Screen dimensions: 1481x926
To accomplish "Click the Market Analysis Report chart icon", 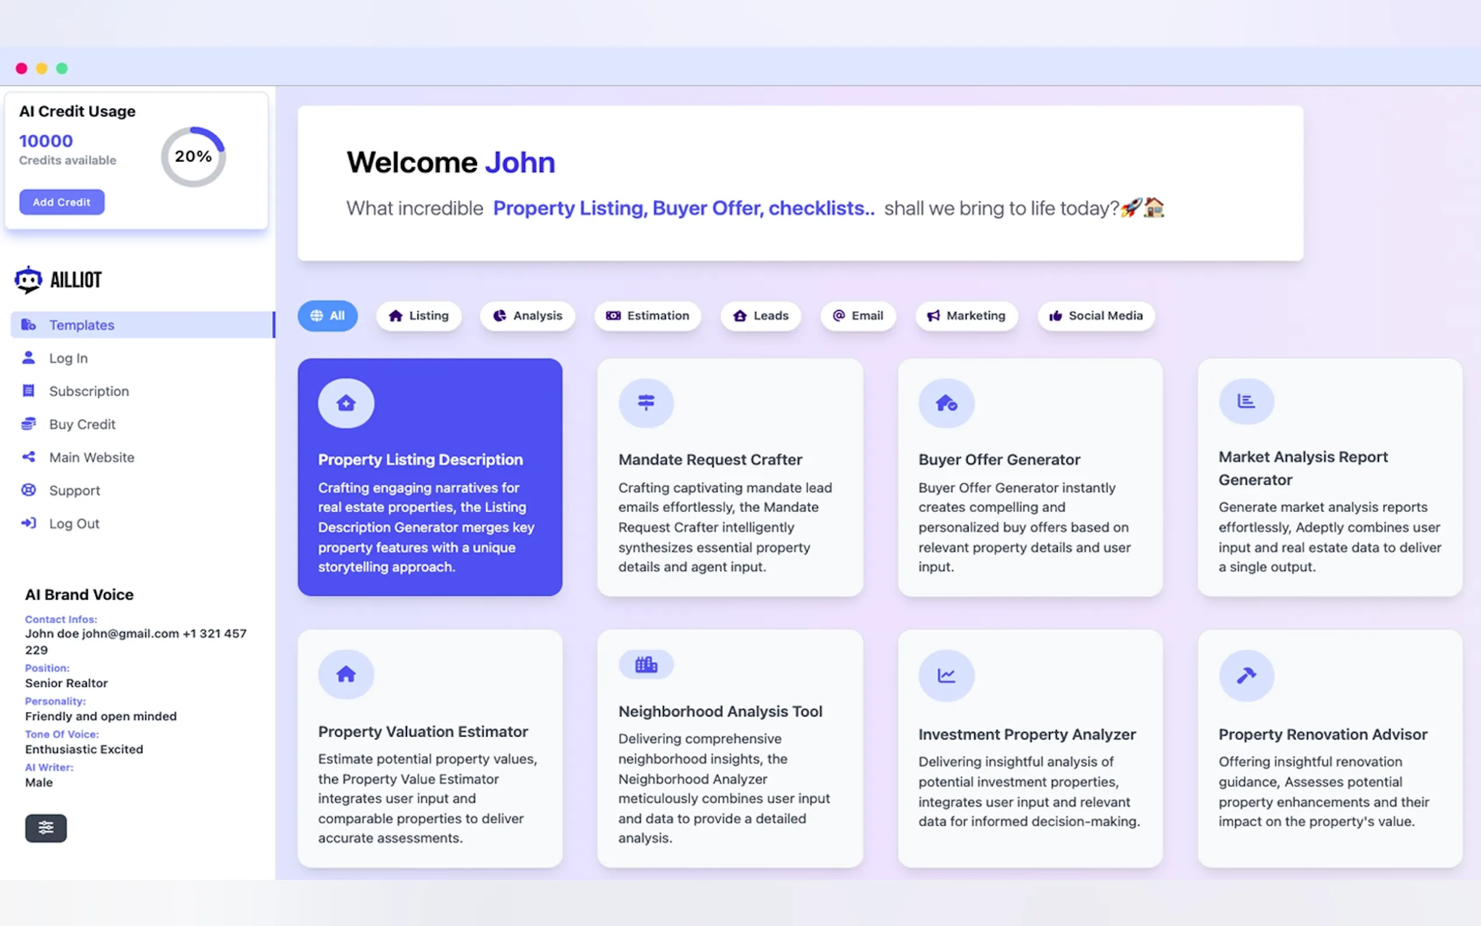I will pos(1246,401).
